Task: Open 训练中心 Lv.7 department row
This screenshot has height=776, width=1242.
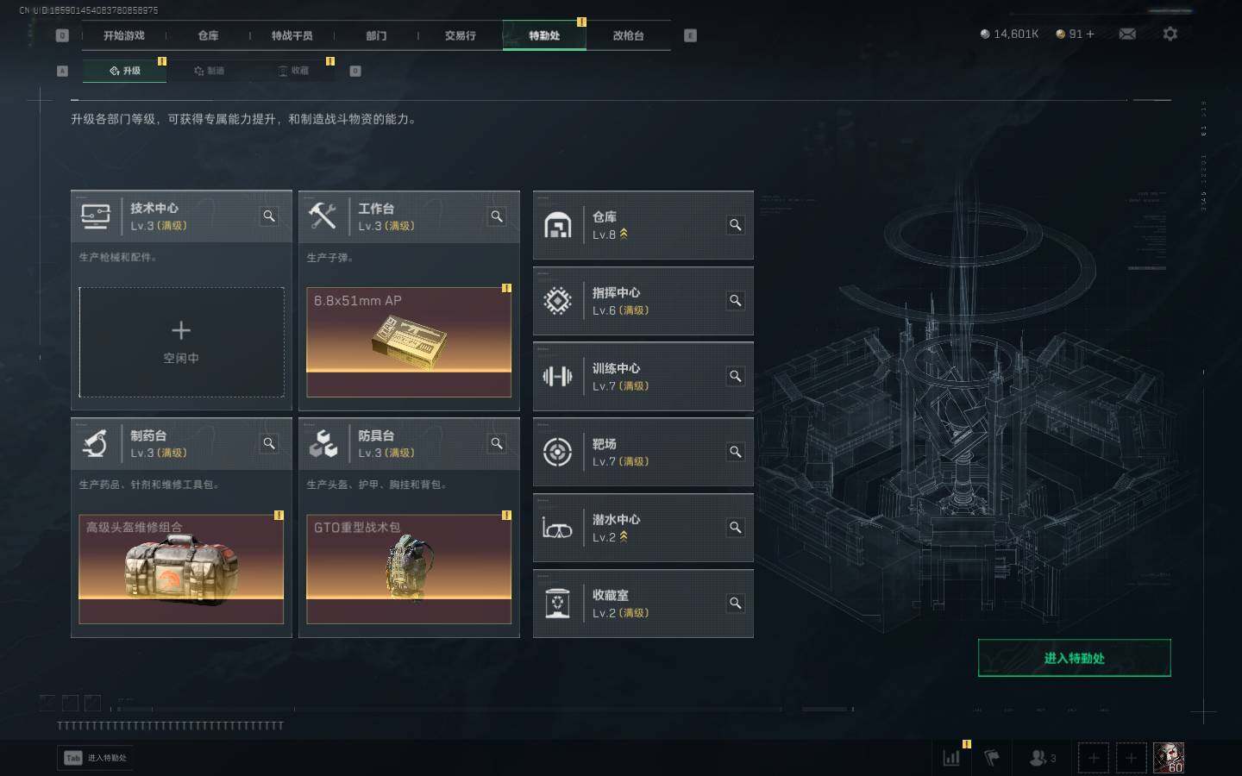Action: pyautogui.click(x=643, y=377)
